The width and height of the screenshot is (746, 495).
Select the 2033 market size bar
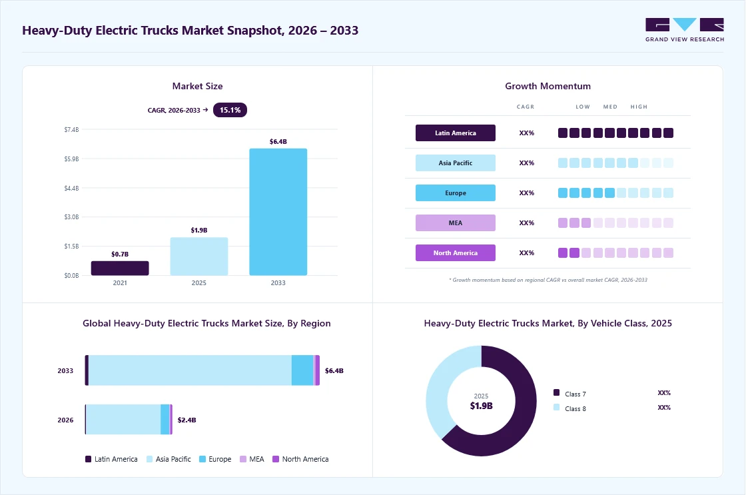click(x=278, y=212)
